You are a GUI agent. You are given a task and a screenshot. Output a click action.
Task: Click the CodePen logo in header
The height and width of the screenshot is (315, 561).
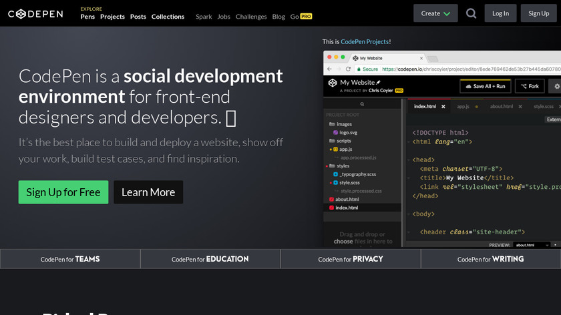pos(35,14)
